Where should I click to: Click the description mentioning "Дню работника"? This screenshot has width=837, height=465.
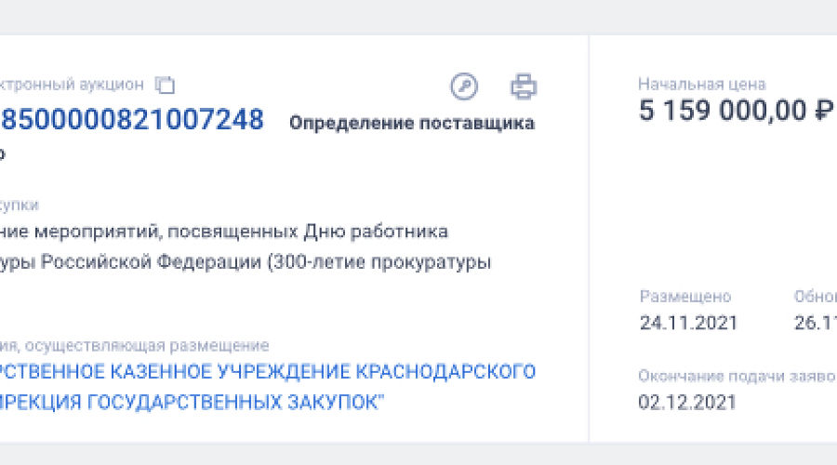pyautogui.click(x=223, y=231)
